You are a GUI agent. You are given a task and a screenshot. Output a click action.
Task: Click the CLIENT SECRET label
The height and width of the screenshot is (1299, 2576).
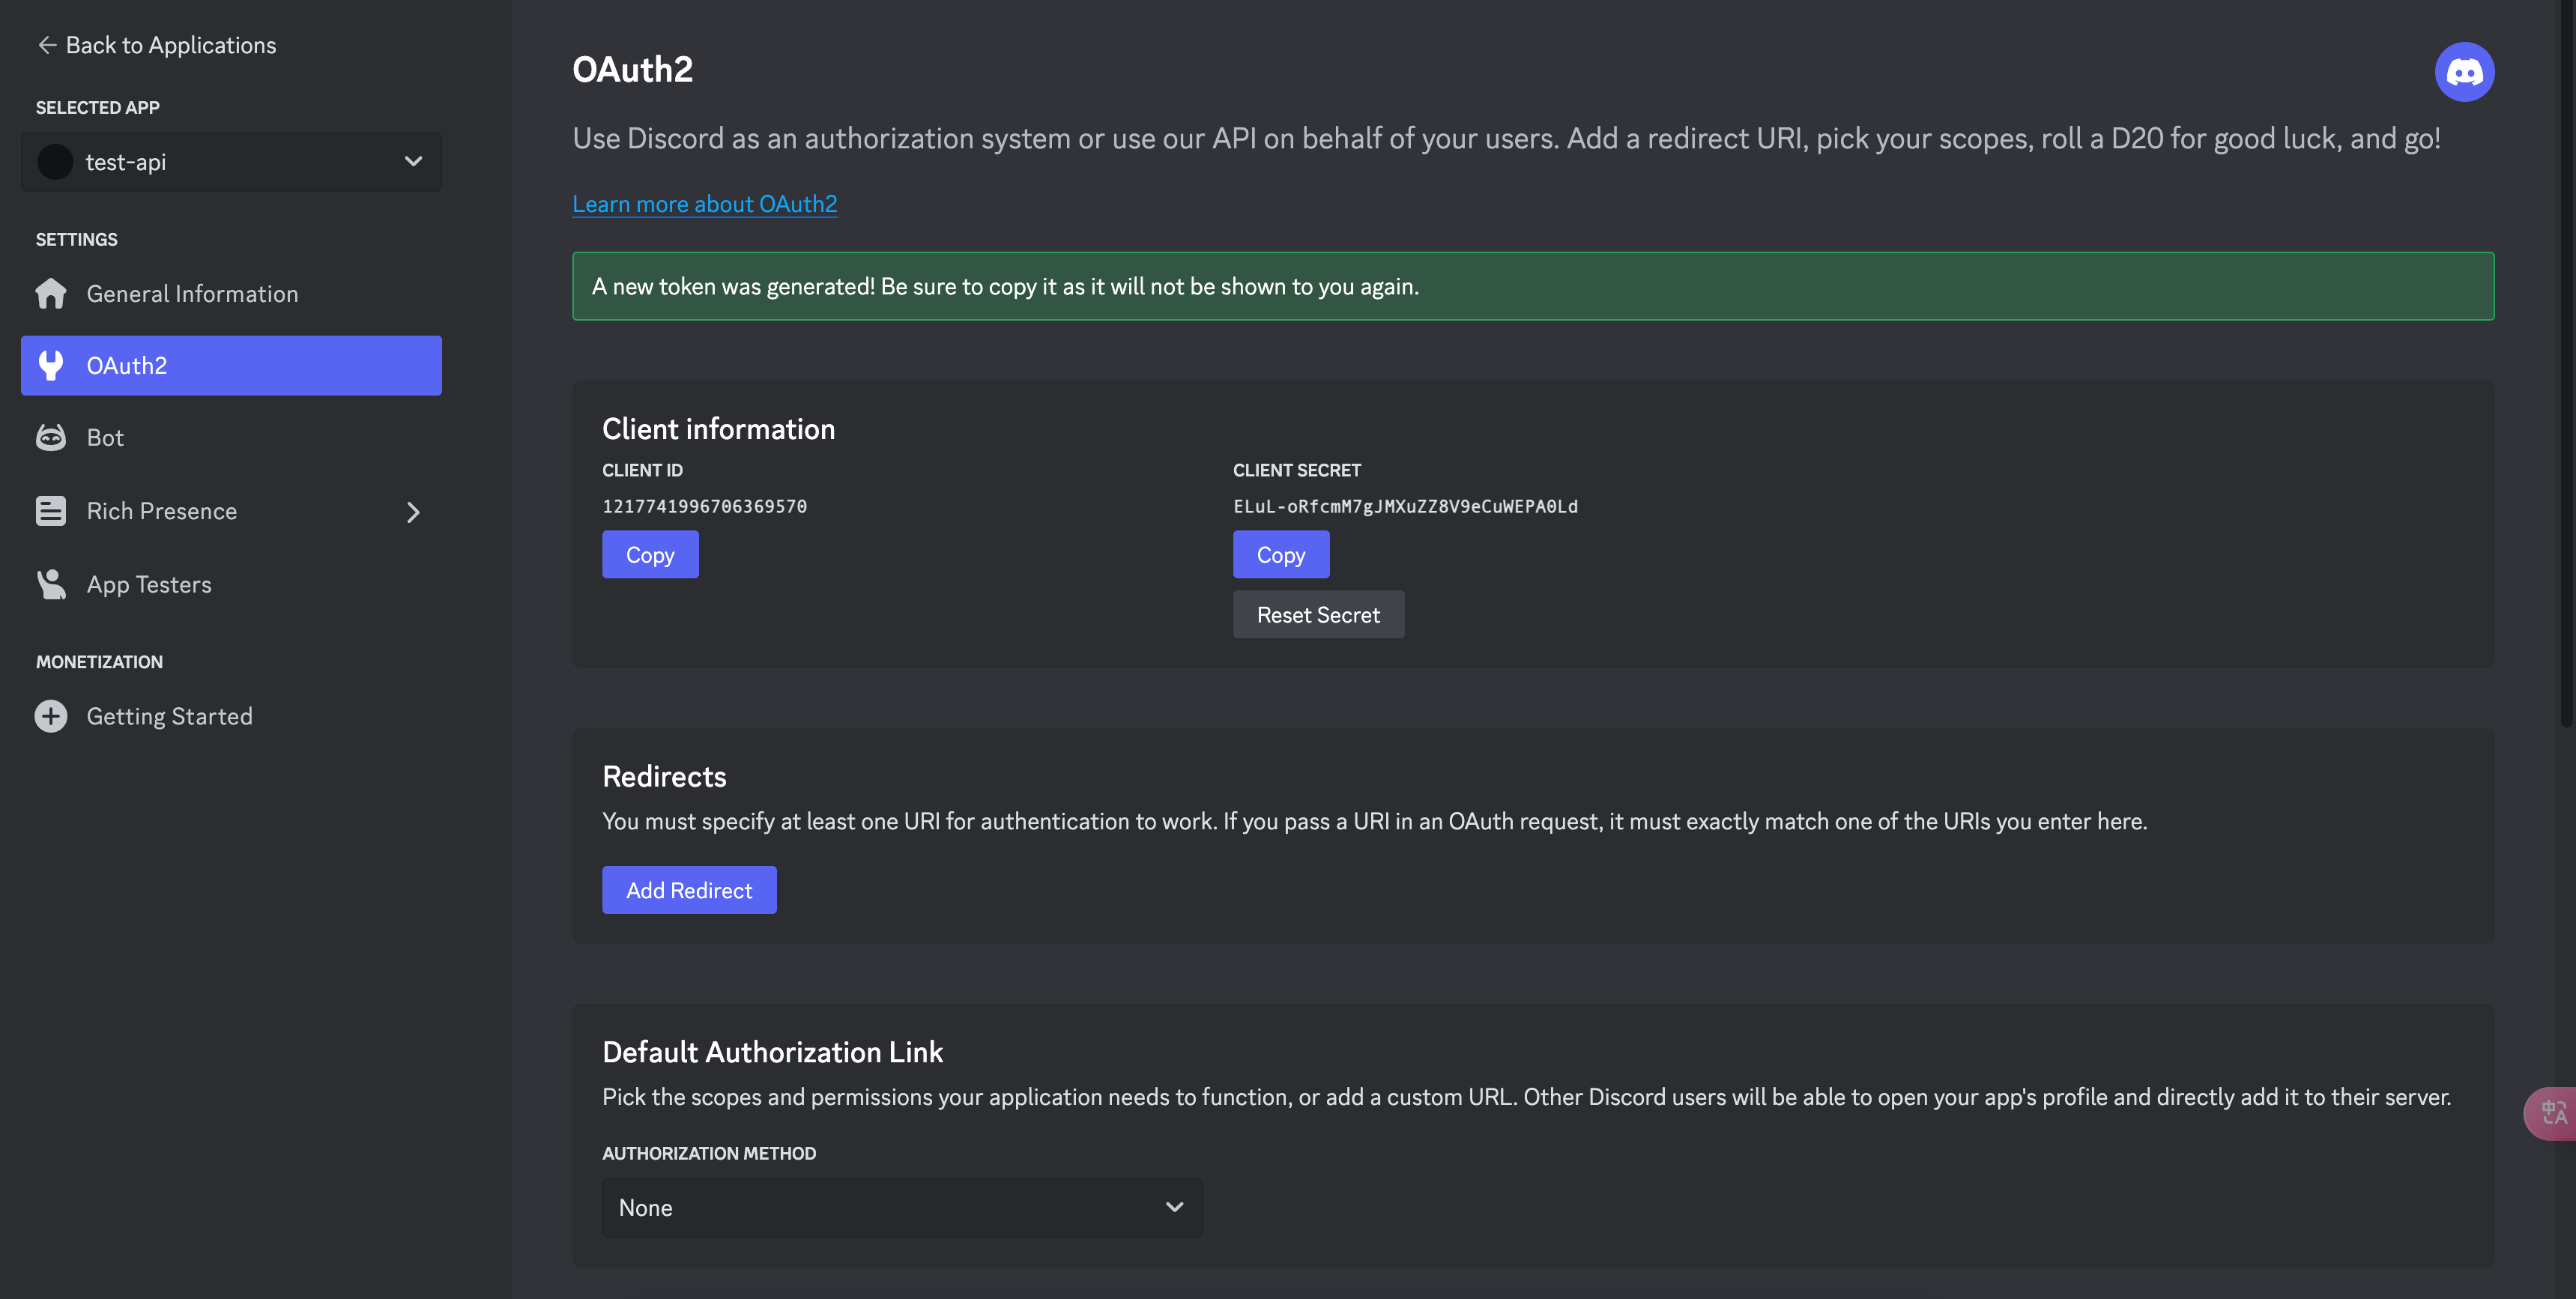click(x=1296, y=470)
